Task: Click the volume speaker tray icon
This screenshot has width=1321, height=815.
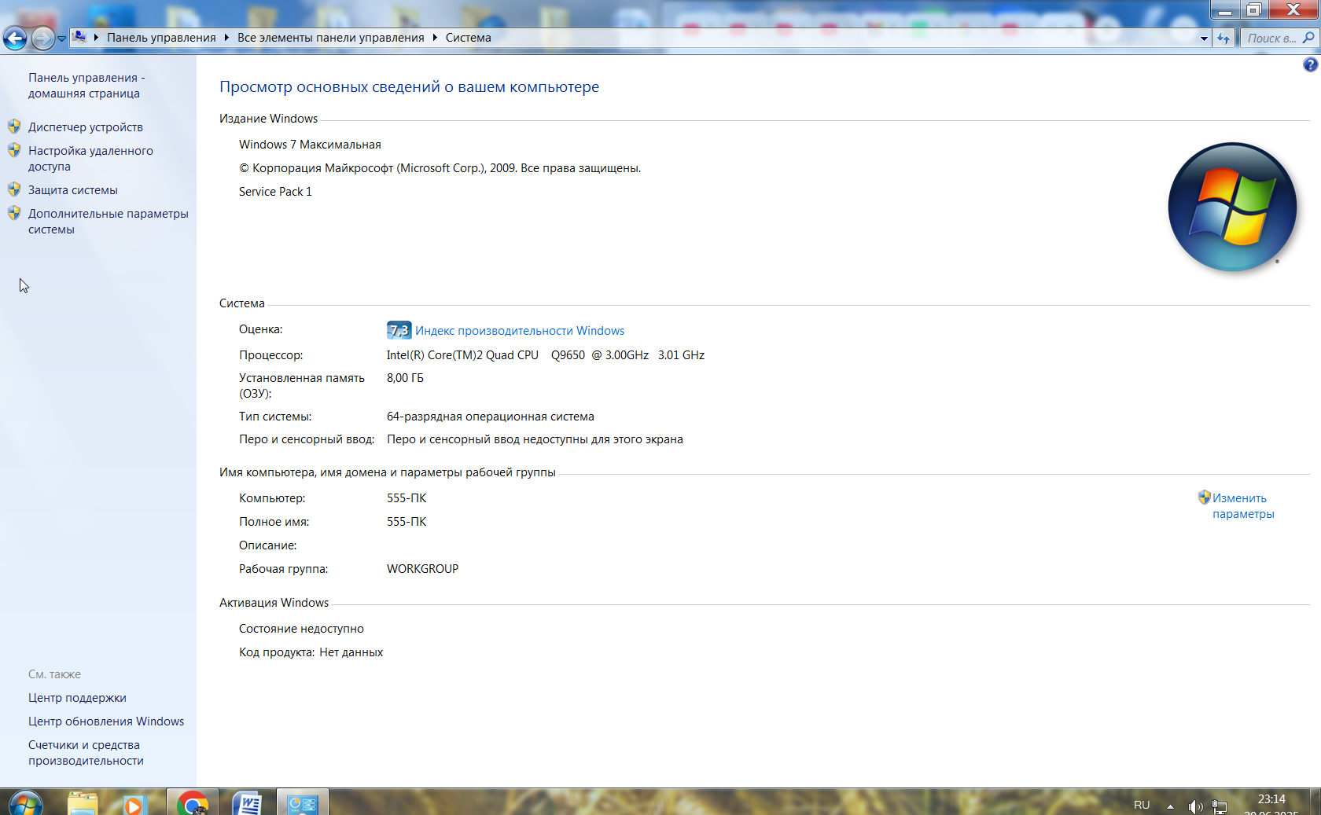Action: pyautogui.click(x=1195, y=806)
